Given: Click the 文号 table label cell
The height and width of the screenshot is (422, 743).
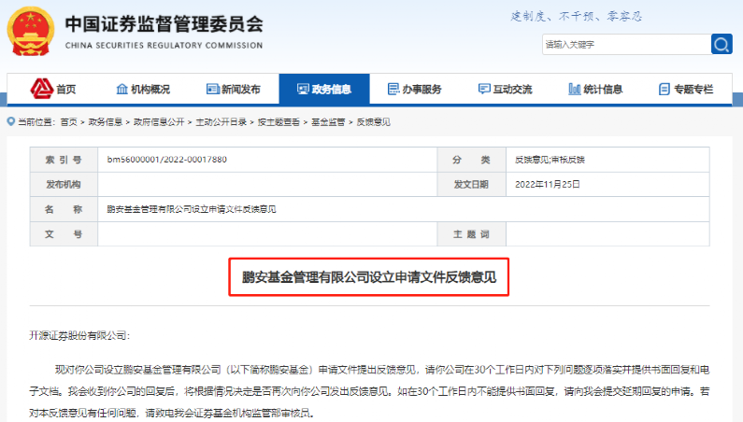Looking at the screenshot, I should [64, 234].
